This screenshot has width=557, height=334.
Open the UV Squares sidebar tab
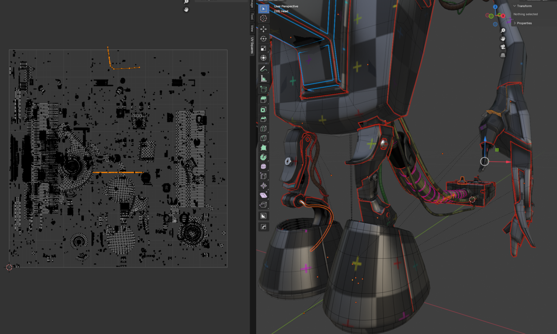point(252,45)
